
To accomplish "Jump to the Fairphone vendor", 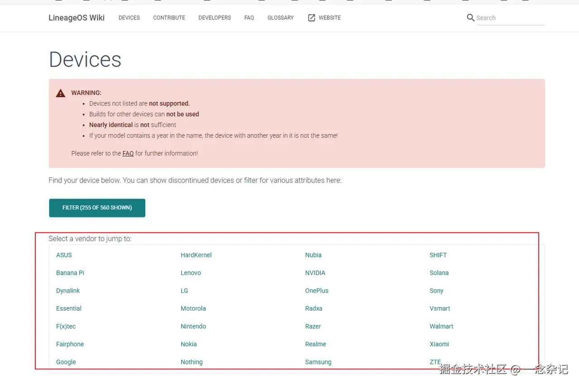I will click(70, 344).
